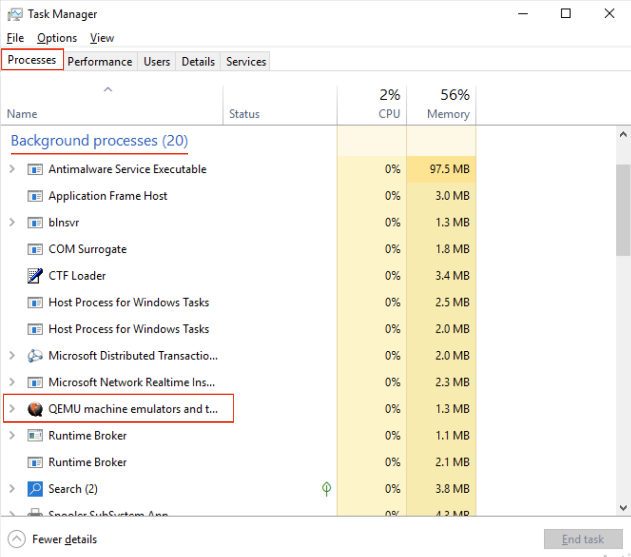Click the Microsoft Network Realtime Inspection icon
631x557 pixels.
click(35, 383)
